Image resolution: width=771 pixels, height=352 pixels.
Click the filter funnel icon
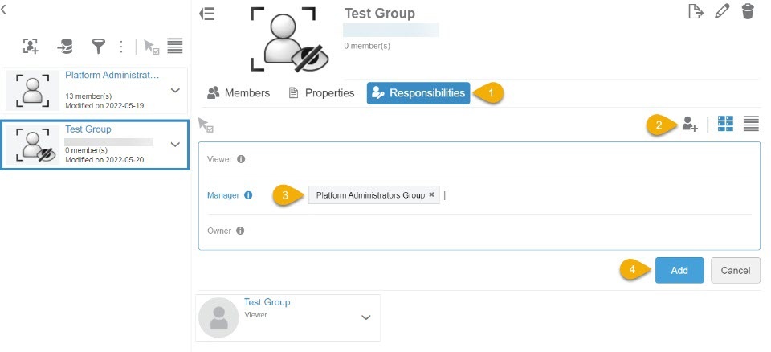[98, 47]
